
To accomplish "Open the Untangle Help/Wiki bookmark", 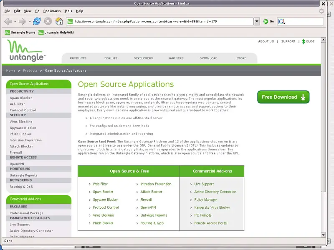I will tap(56, 32).
